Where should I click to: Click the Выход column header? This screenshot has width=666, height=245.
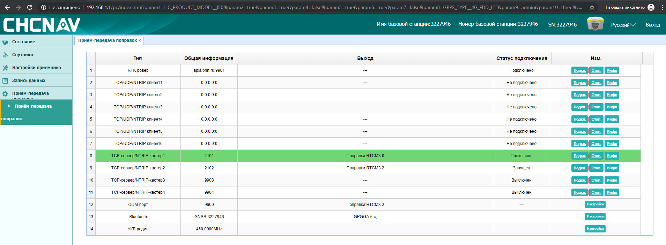365,58
